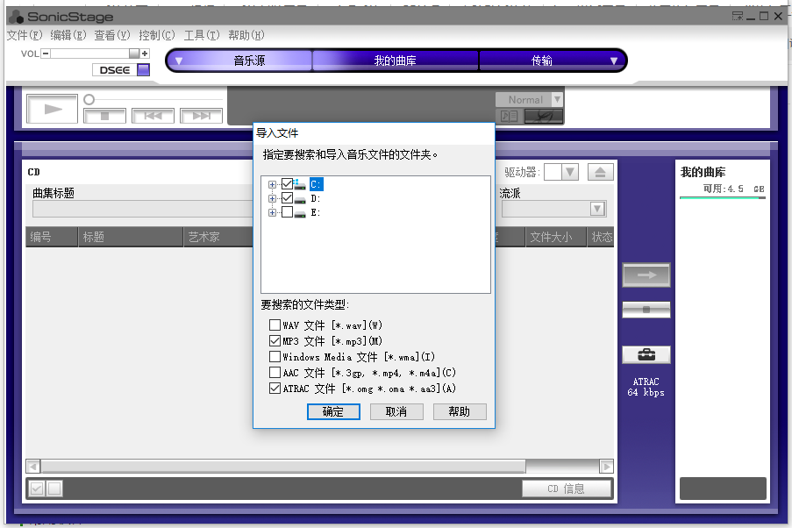The image size is (792, 528).
Task: Uncheck the C: drive checkbox
Action: point(287,183)
